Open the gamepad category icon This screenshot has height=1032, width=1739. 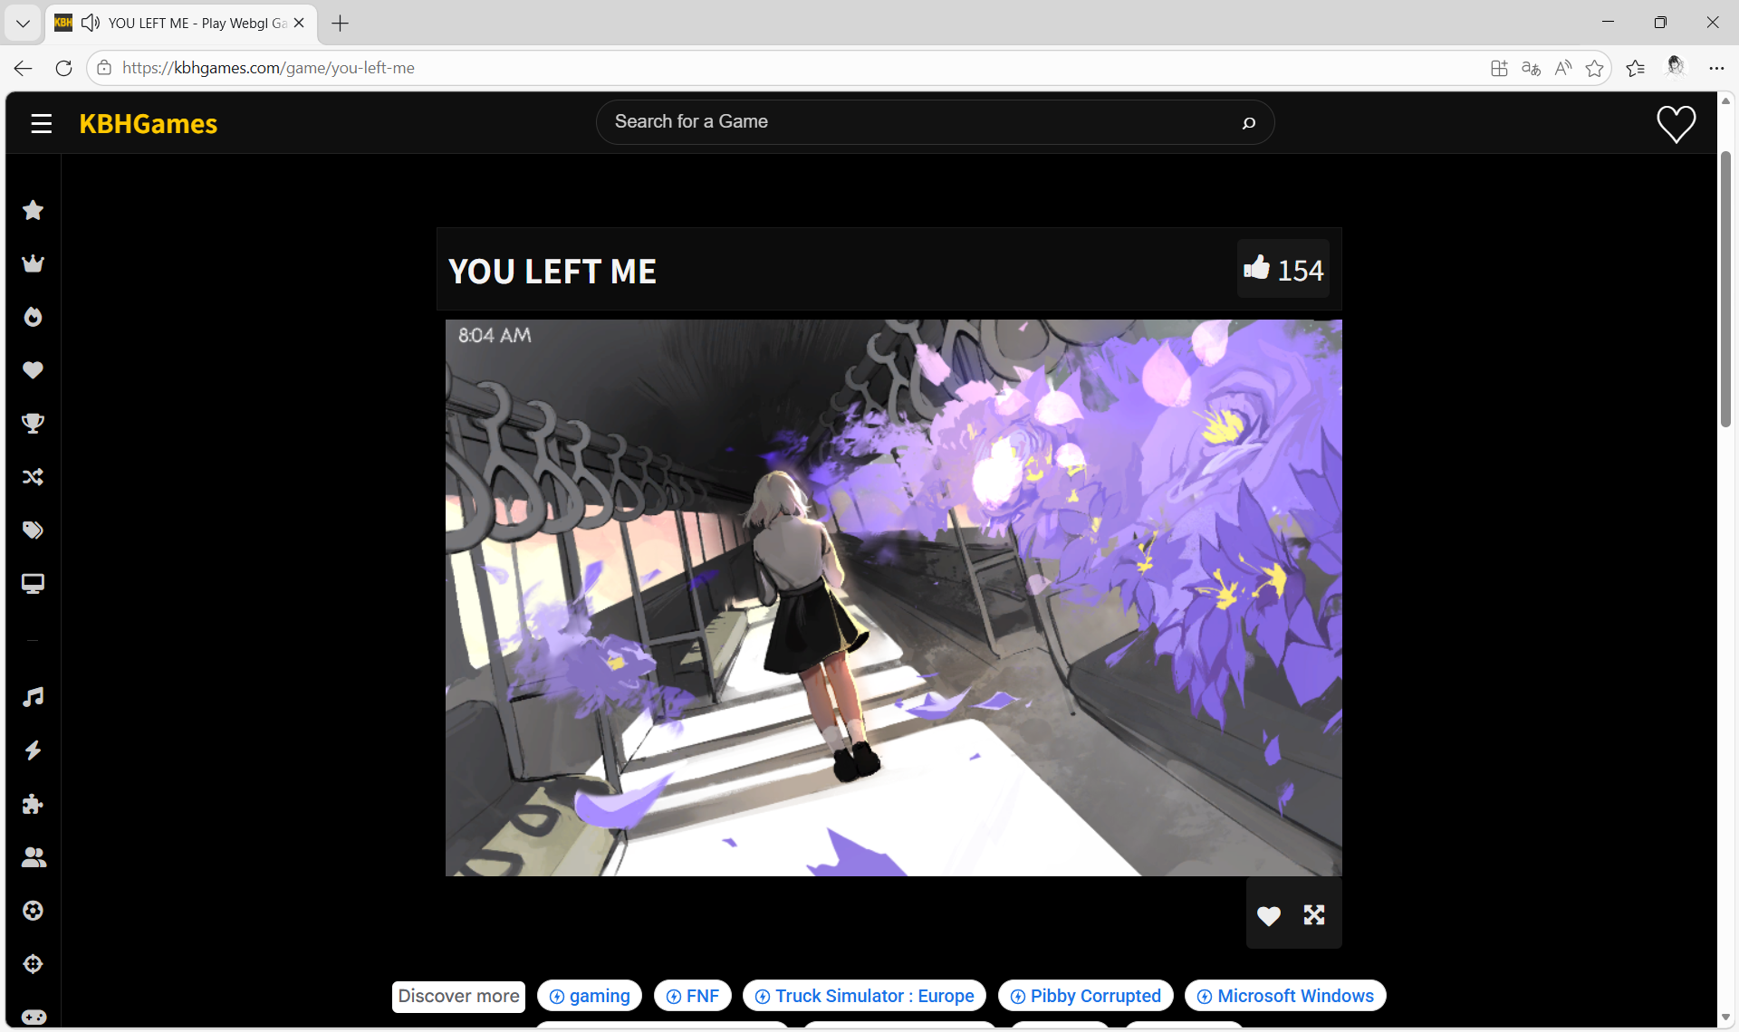pos(34,1018)
